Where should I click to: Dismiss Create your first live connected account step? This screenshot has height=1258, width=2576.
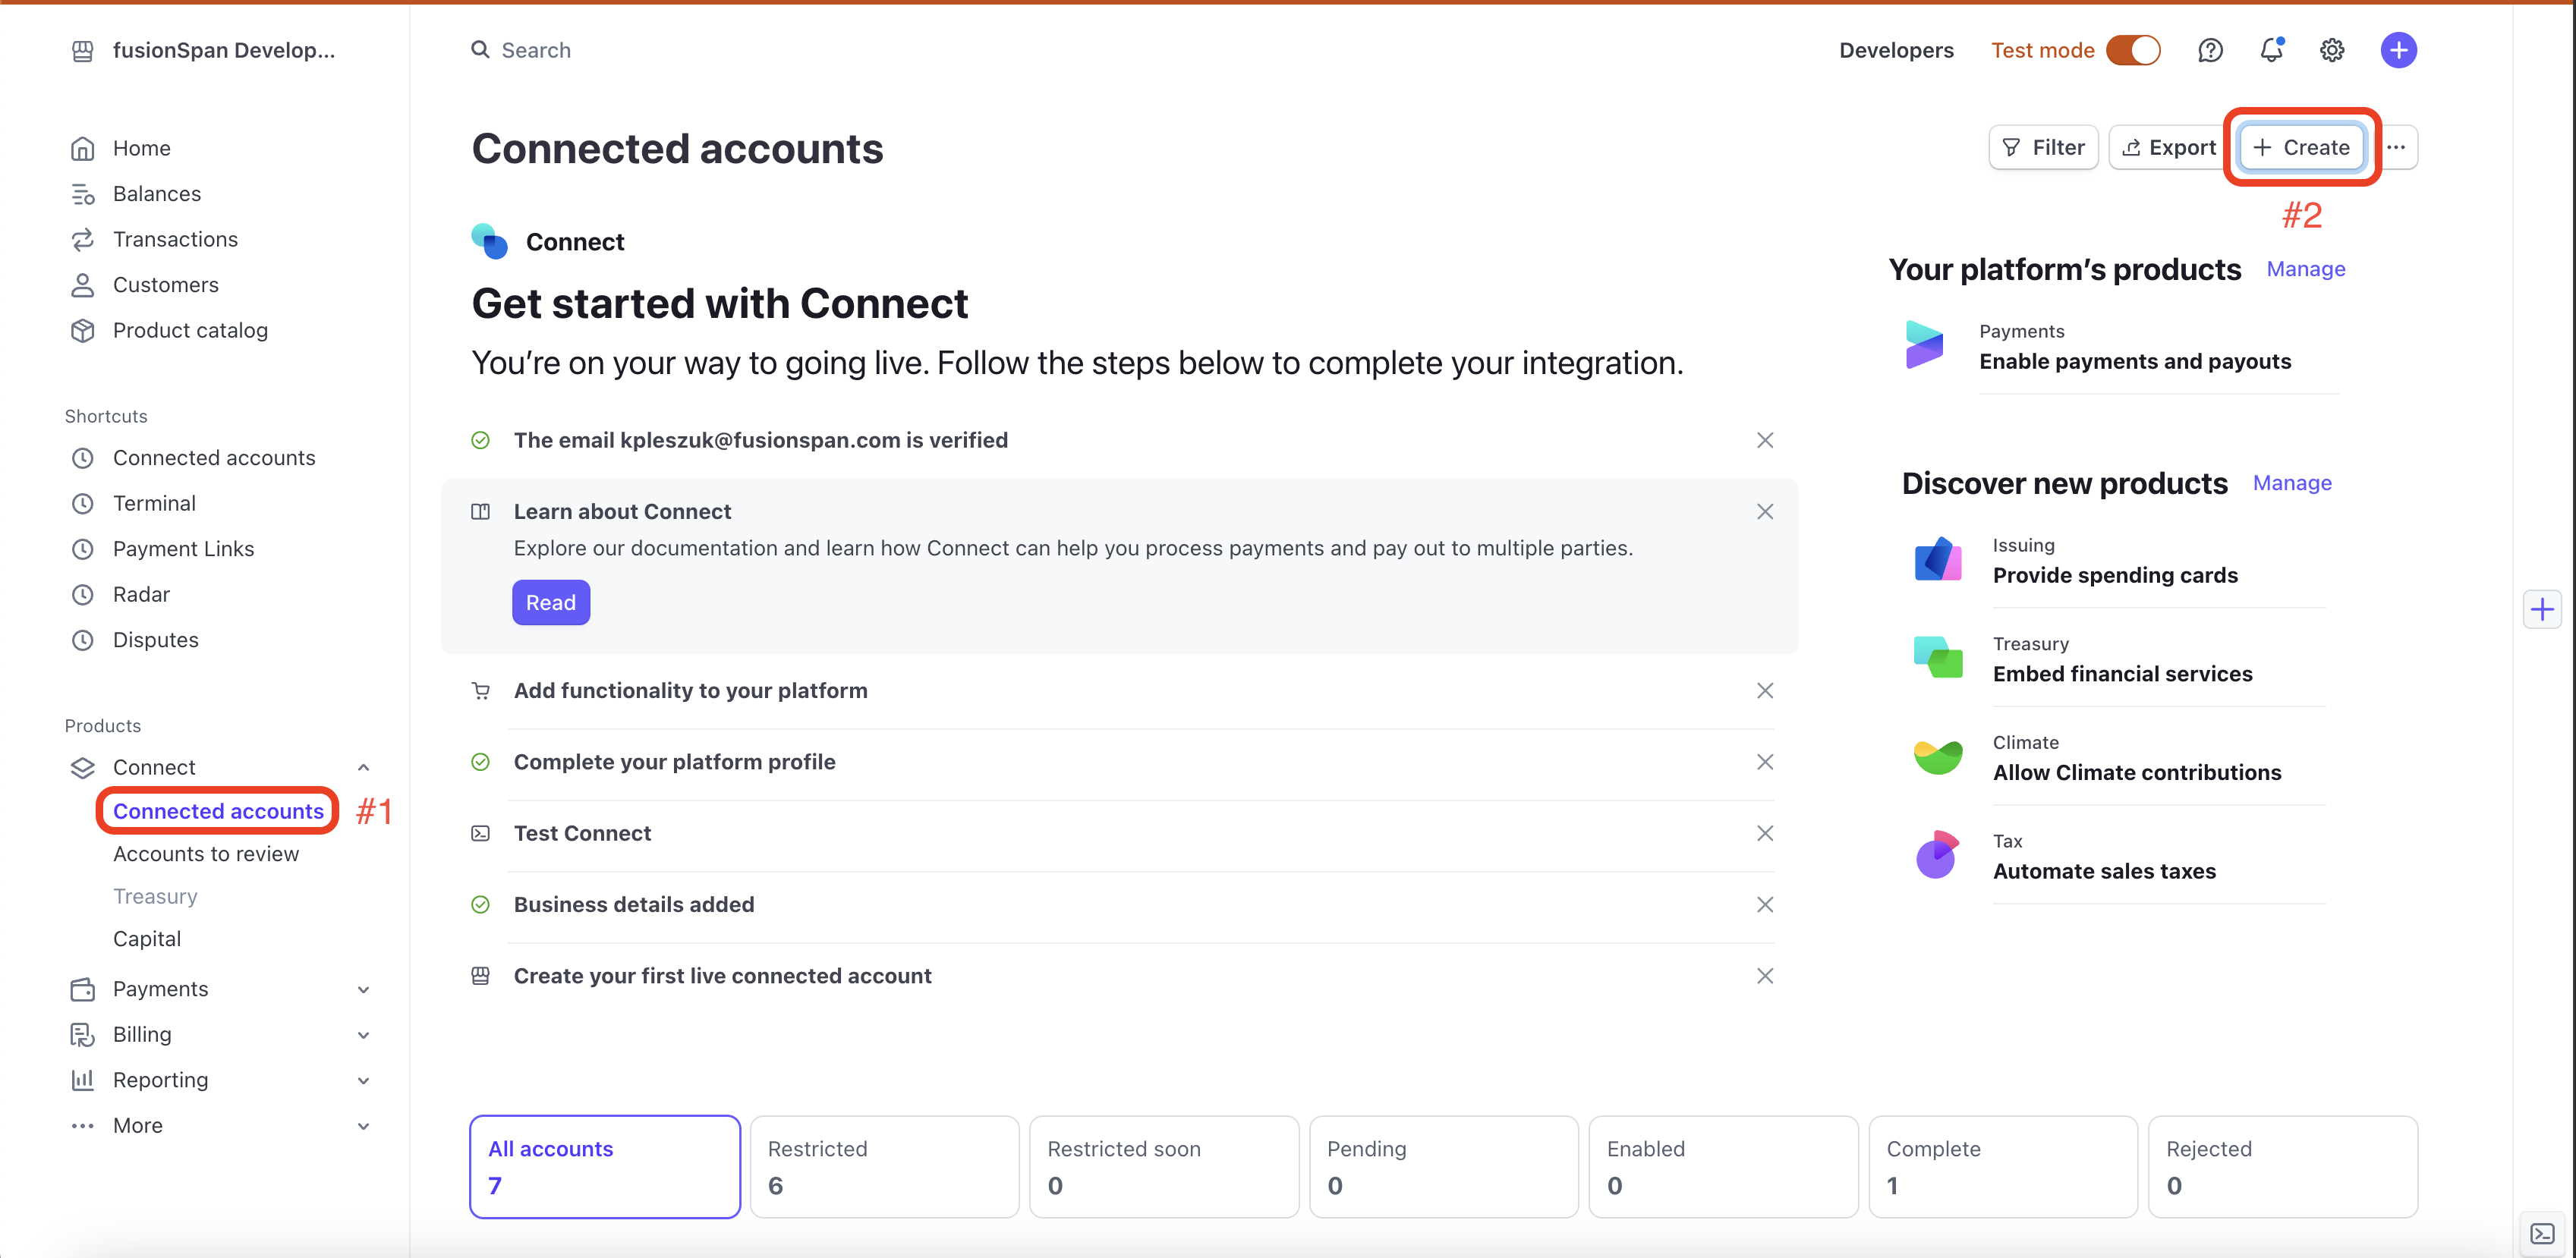(x=1765, y=976)
